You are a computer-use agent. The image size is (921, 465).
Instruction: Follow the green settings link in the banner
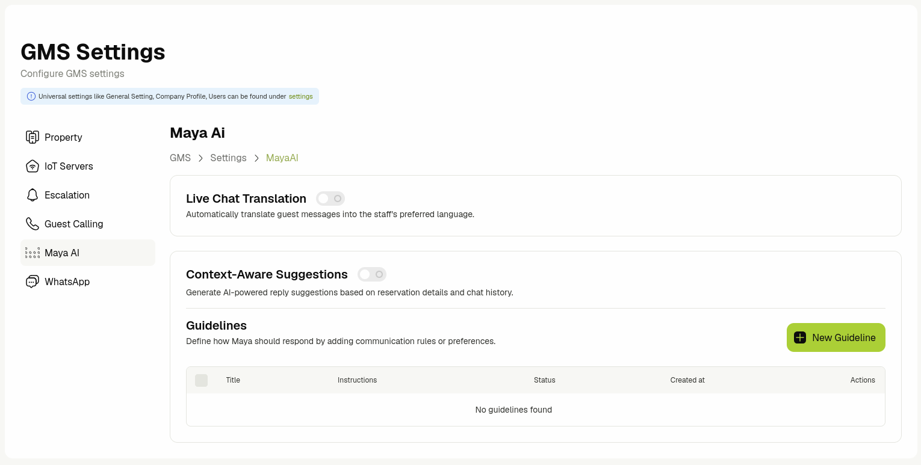coord(301,96)
